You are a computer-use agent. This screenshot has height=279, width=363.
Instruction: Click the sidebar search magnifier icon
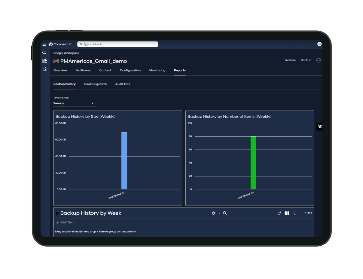pyautogui.click(x=44, y=53)
